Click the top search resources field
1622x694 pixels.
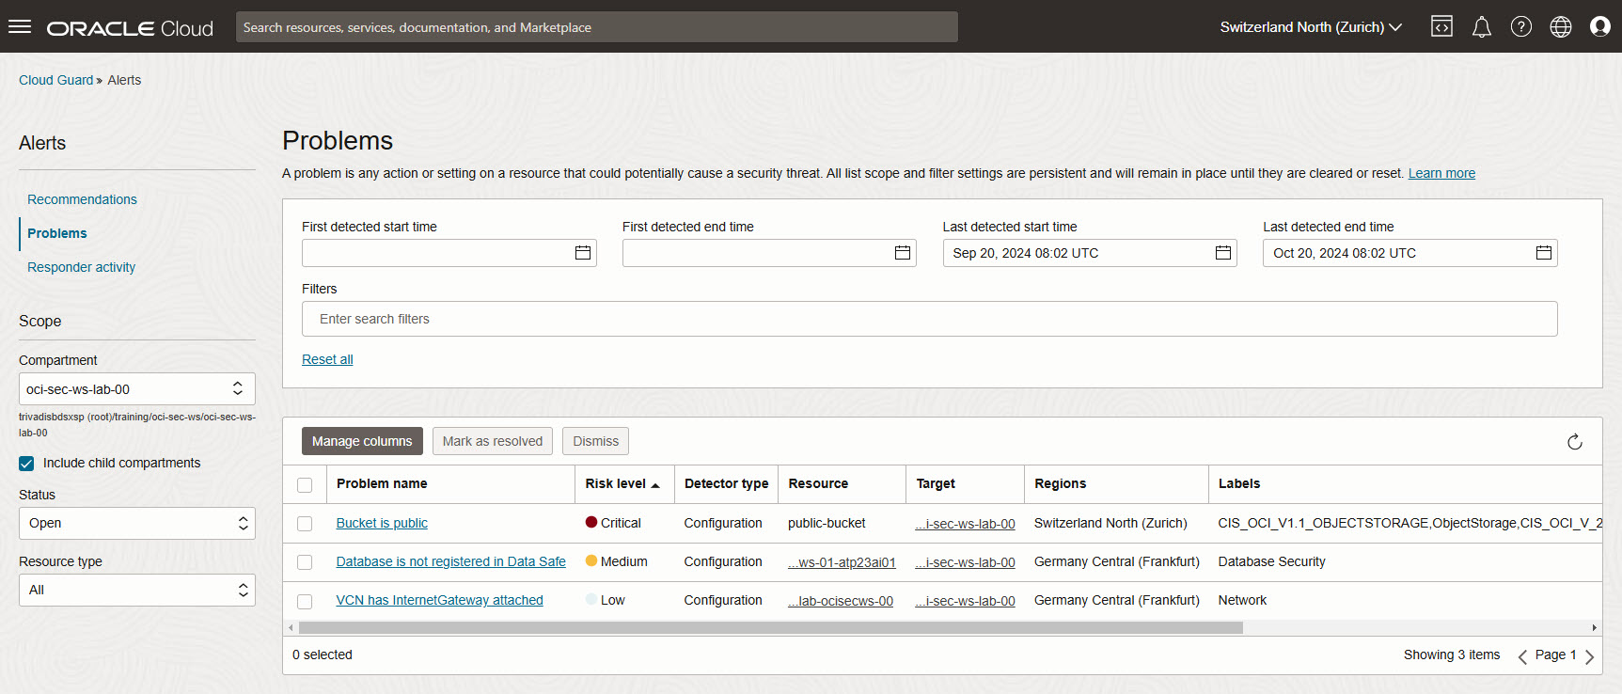point(597,27)
